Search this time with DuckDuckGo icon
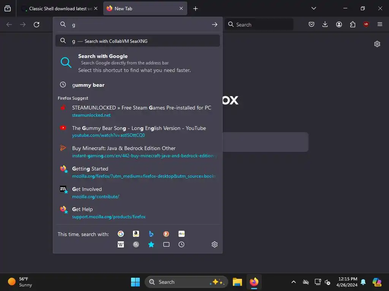 [166, 234]
